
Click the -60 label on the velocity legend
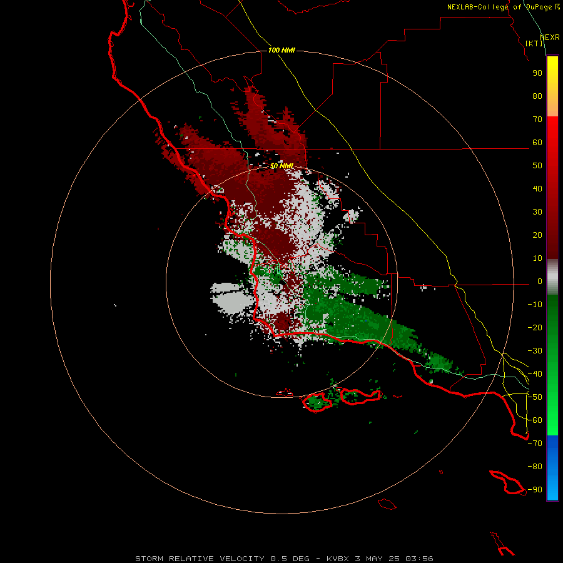(535, 420)
